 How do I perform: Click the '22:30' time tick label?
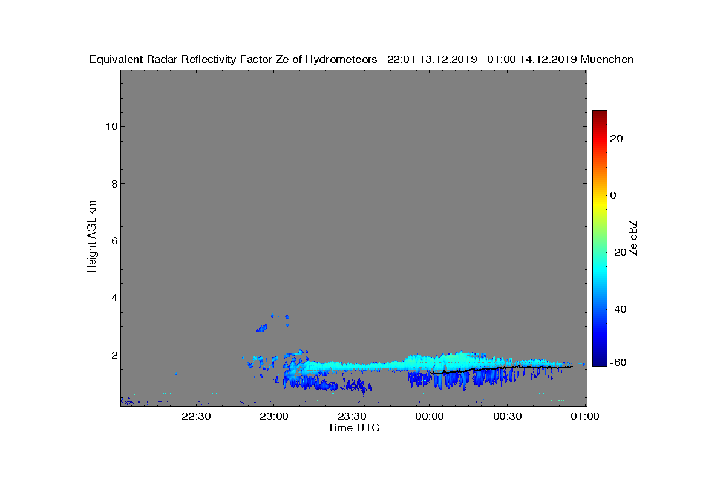[x=196, y=416]
